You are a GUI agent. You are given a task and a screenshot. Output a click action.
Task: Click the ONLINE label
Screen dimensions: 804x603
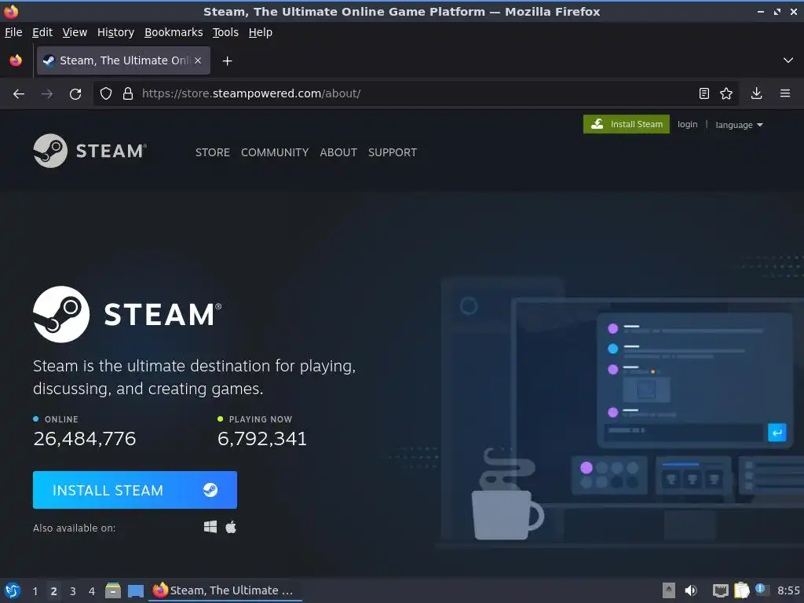click(x=61, y=419)
